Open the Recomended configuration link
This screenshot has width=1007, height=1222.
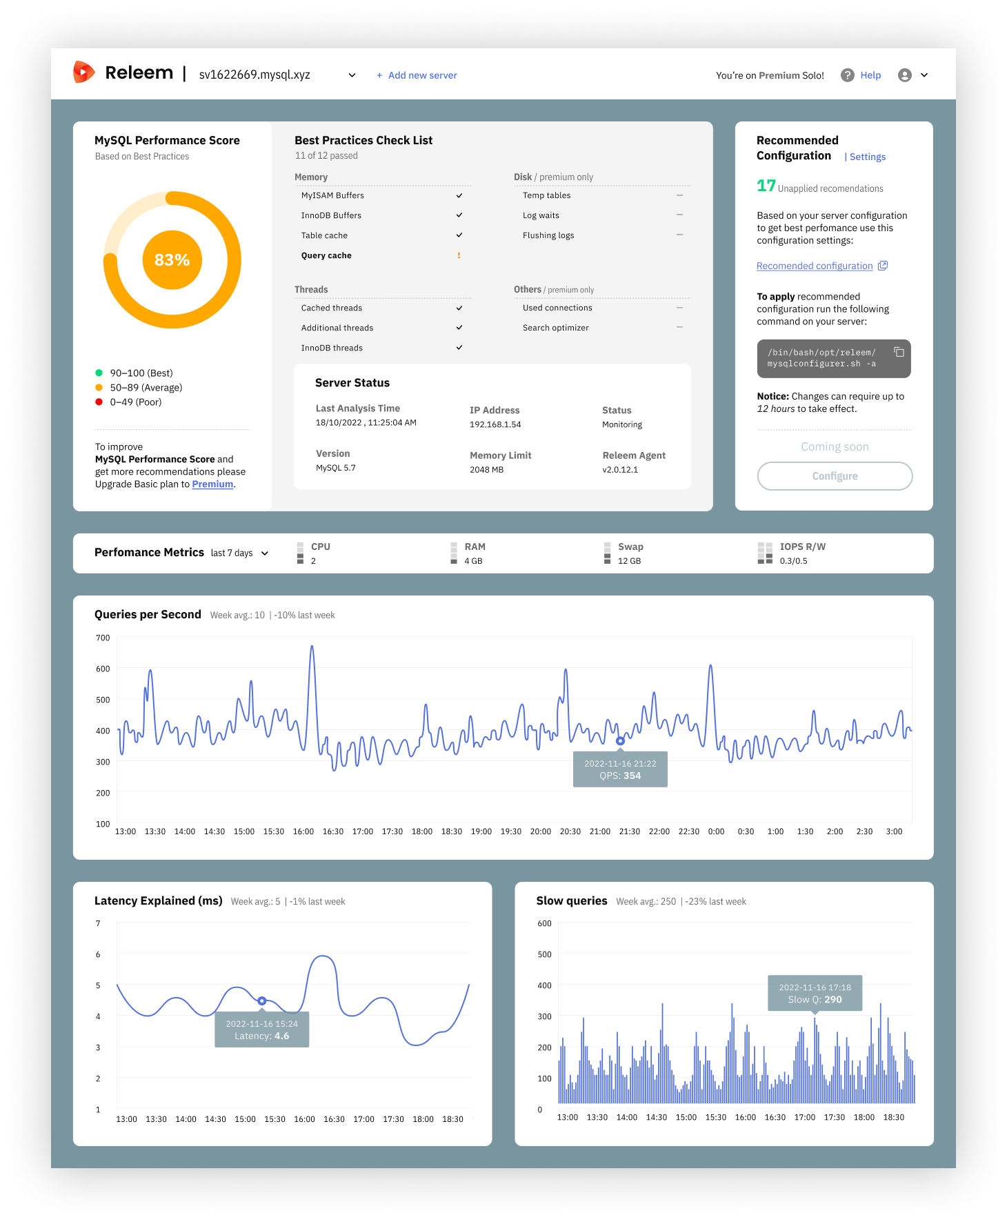point(815,266)
